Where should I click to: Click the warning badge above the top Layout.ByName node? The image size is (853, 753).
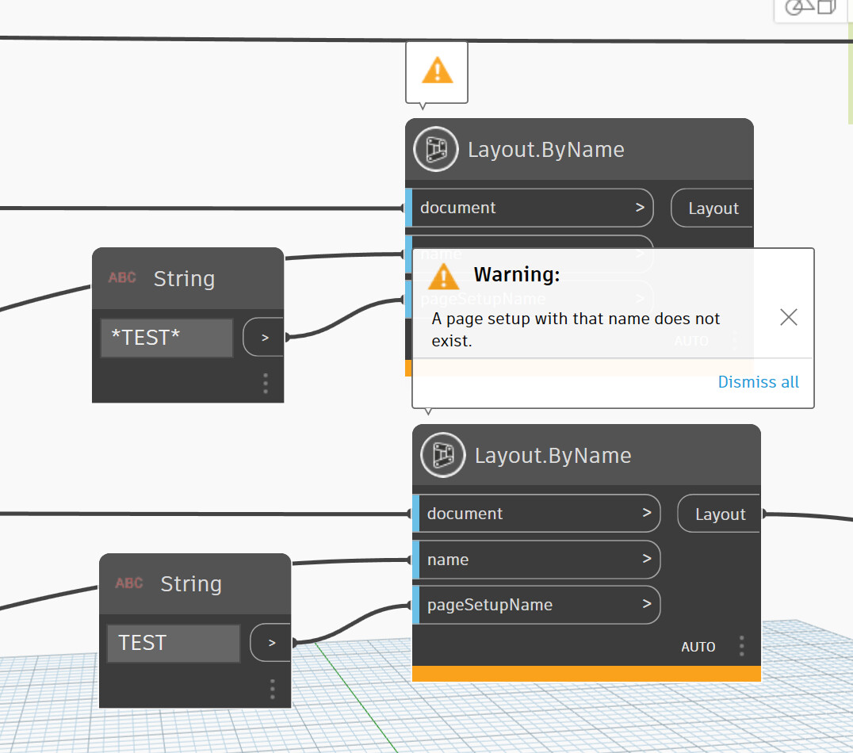[437, 71]
